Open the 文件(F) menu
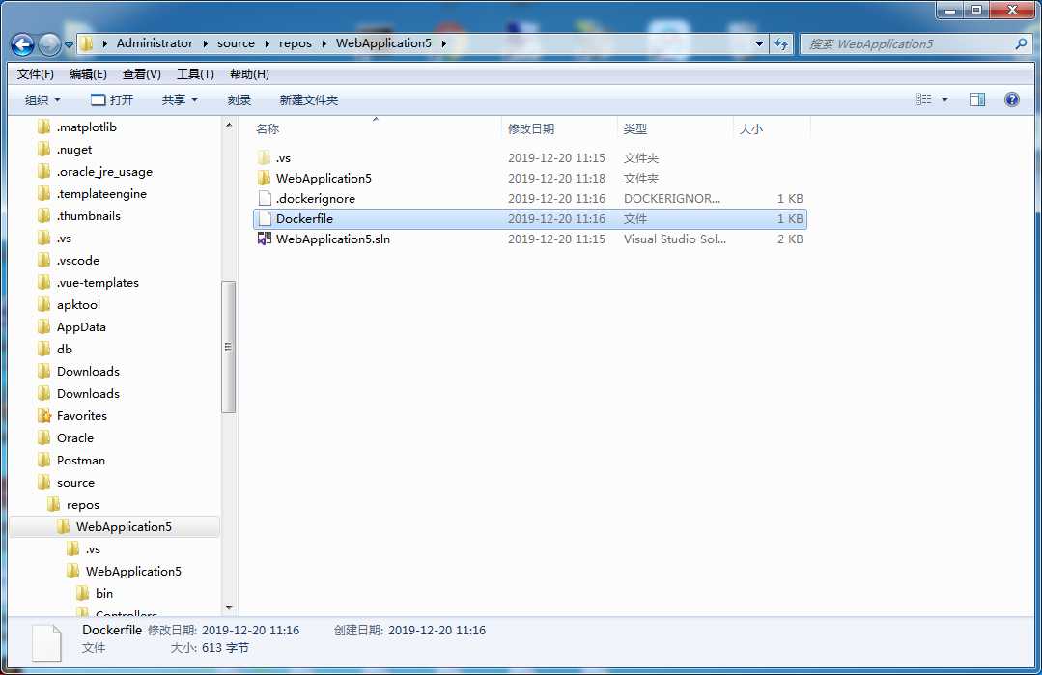This screenshot has height=675, width=1042. click(x=35, y=73)
